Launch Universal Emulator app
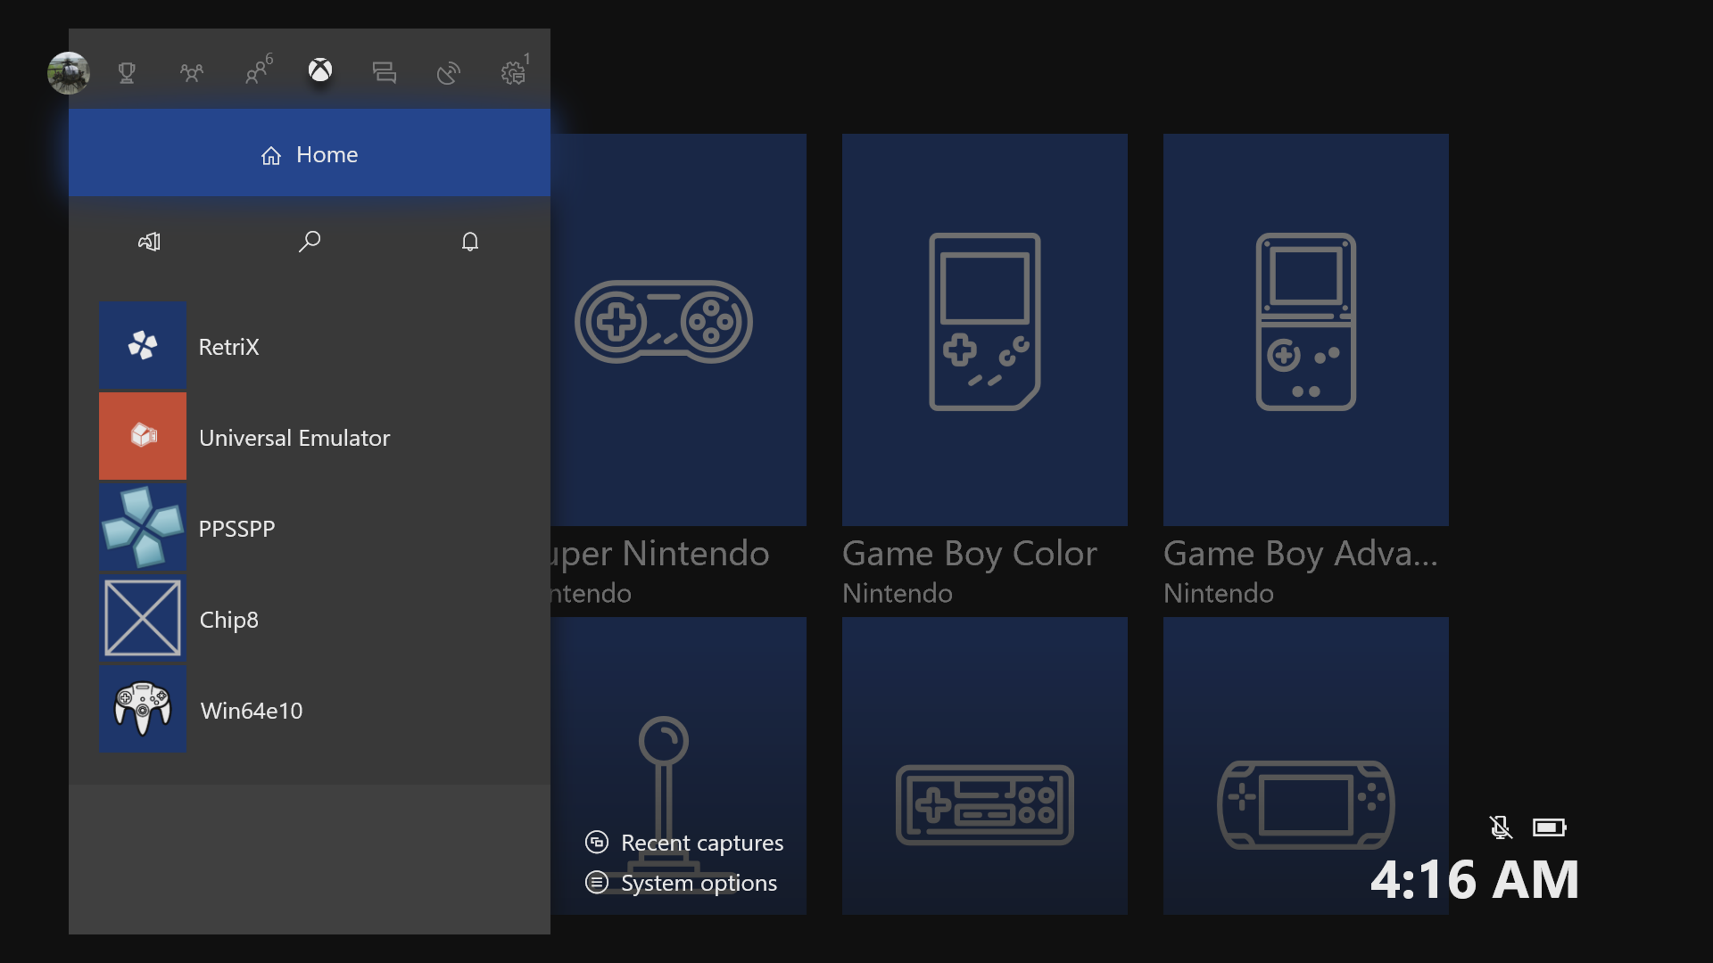This screenshot has width=1713, height=963. point(294,437)
